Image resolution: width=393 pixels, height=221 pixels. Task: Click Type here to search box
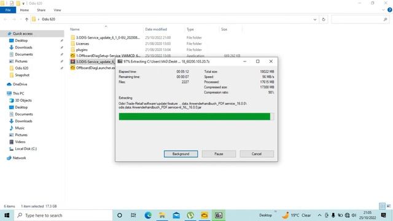click(63, 215)
